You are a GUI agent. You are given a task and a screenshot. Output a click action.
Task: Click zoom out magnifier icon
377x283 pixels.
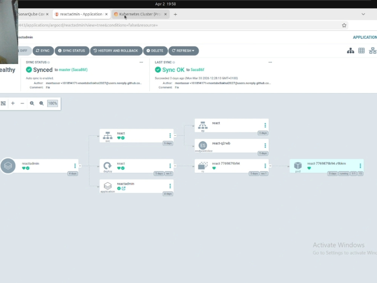click(41, 103)
